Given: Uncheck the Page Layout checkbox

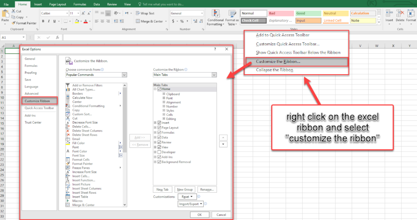Looking at the screenshot, I should [x=159, y=128].
